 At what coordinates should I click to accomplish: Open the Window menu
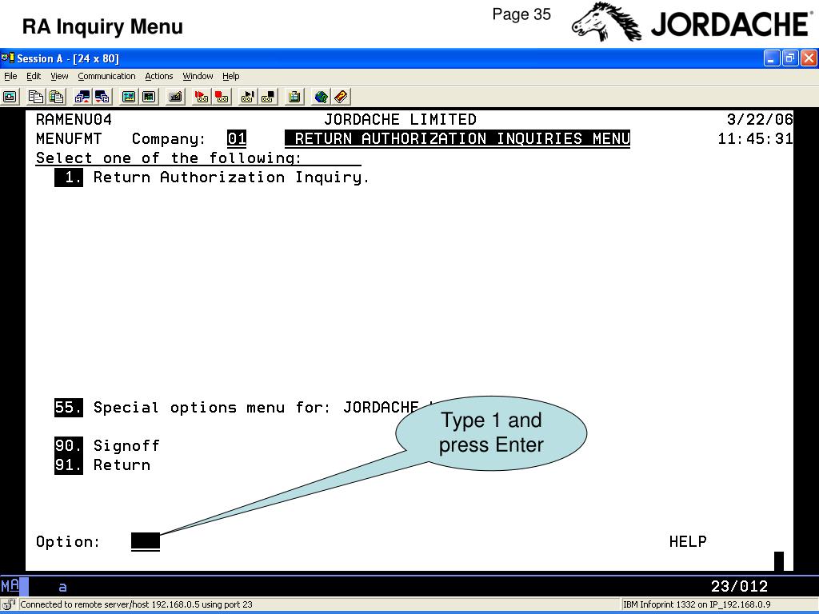pos(198,76)
